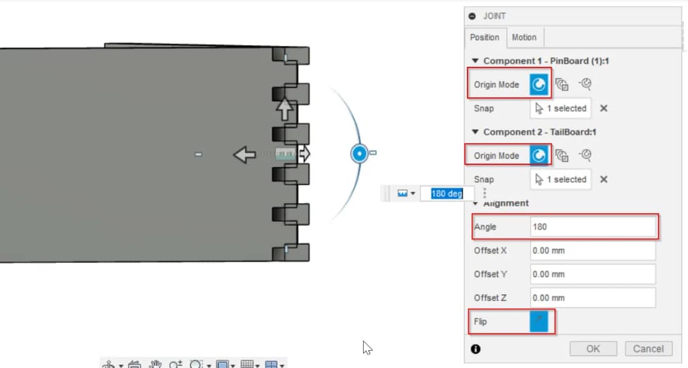688x368 pixels.
Task: Click the Angle input field
Action: pos(593,227)
